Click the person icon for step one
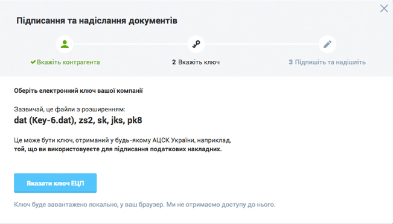393x224 pixels. pyautogui.click(x=65, y=44)
